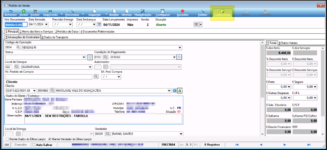Open the RAFAEL SANTOS Vendedor dropdown
The width and height of the screenshot is (327, 150).
(x=181, y=134)
